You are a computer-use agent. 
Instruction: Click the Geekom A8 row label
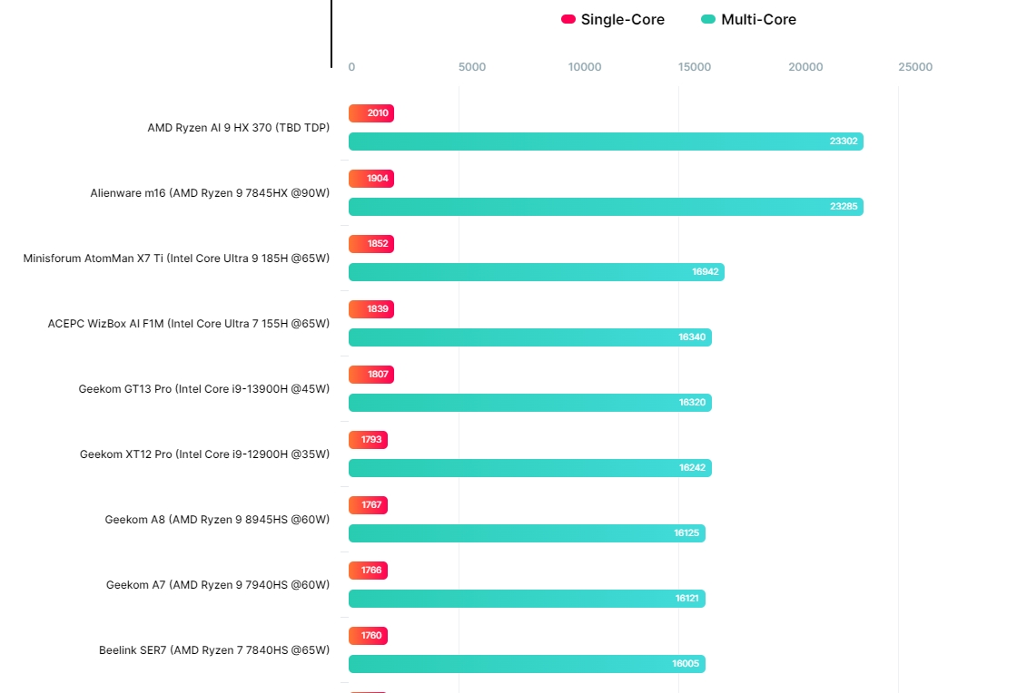coord(217,520)
